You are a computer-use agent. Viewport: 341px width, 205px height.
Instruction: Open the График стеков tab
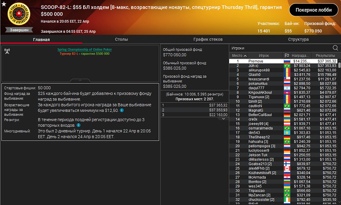point(208,40)
